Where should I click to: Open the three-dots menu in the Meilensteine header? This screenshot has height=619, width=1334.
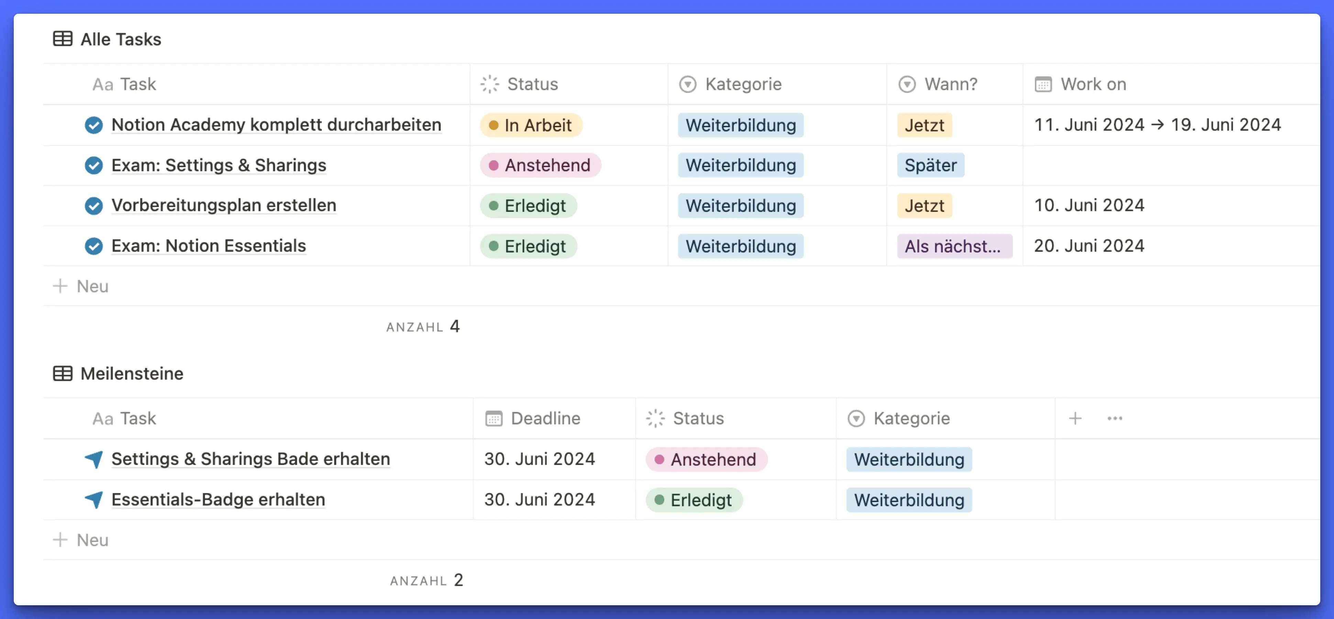point(1114,418)
